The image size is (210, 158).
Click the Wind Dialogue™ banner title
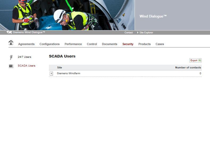point(153,16)
